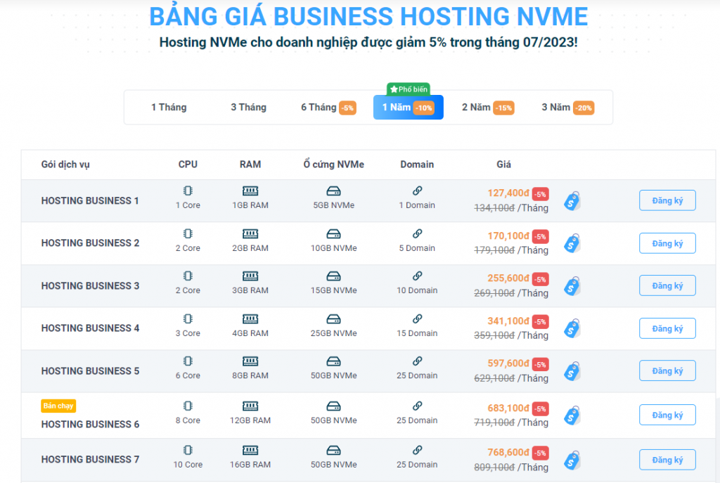The image size is (720, 483).
Task: Click the RAM module icon above 1GB RAM
Action: click(250, 191)
